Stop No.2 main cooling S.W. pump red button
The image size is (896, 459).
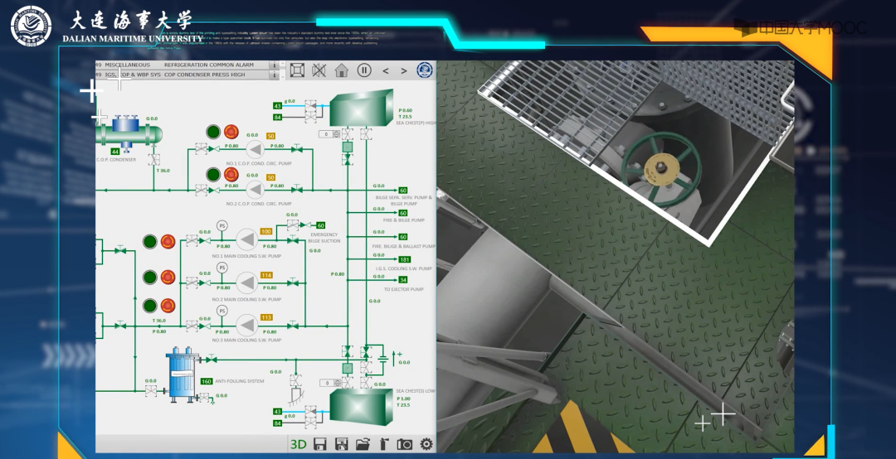point(168,278)
